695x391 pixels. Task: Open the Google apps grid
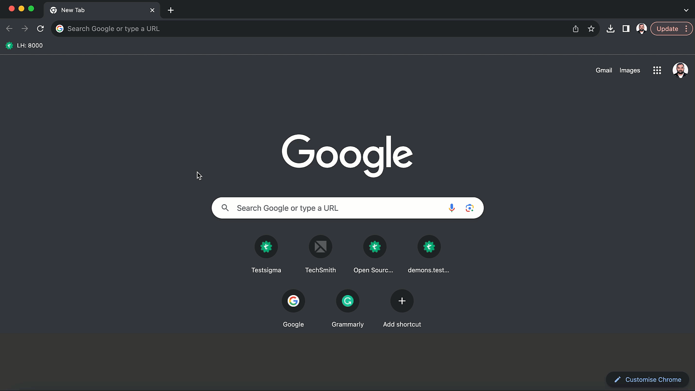click(x=657, y=70)
